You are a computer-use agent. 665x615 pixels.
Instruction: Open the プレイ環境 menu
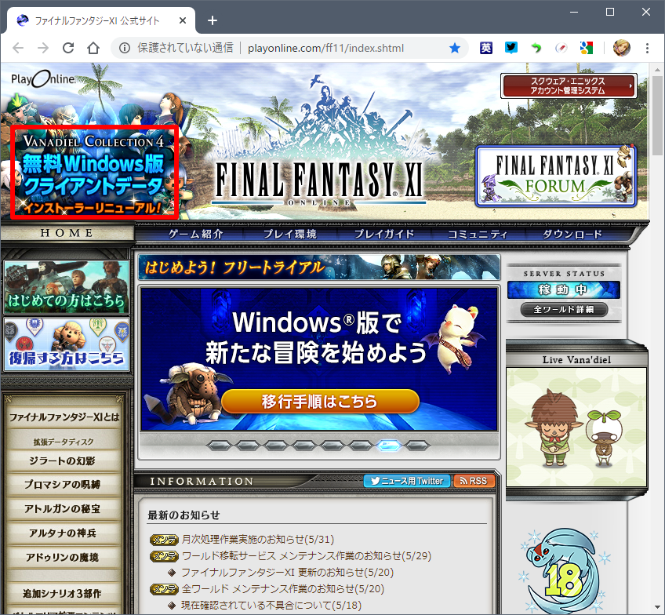coord(290,234)
